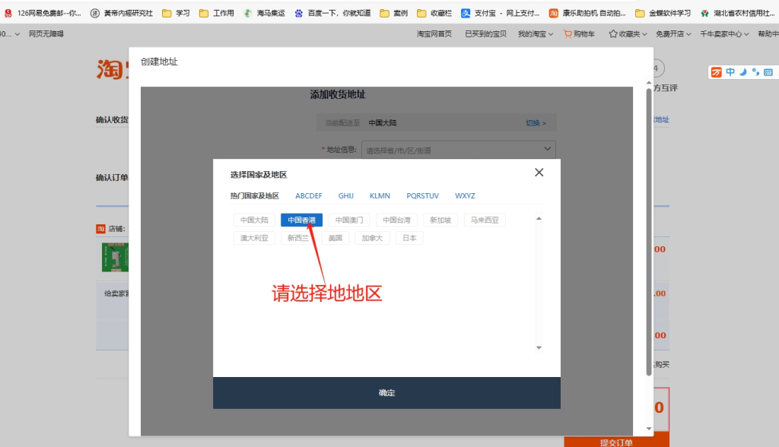Open the 金蝶软件学习 bookmark folder
The width and height of the screenshot is (779, 447).
click(663, 13)
